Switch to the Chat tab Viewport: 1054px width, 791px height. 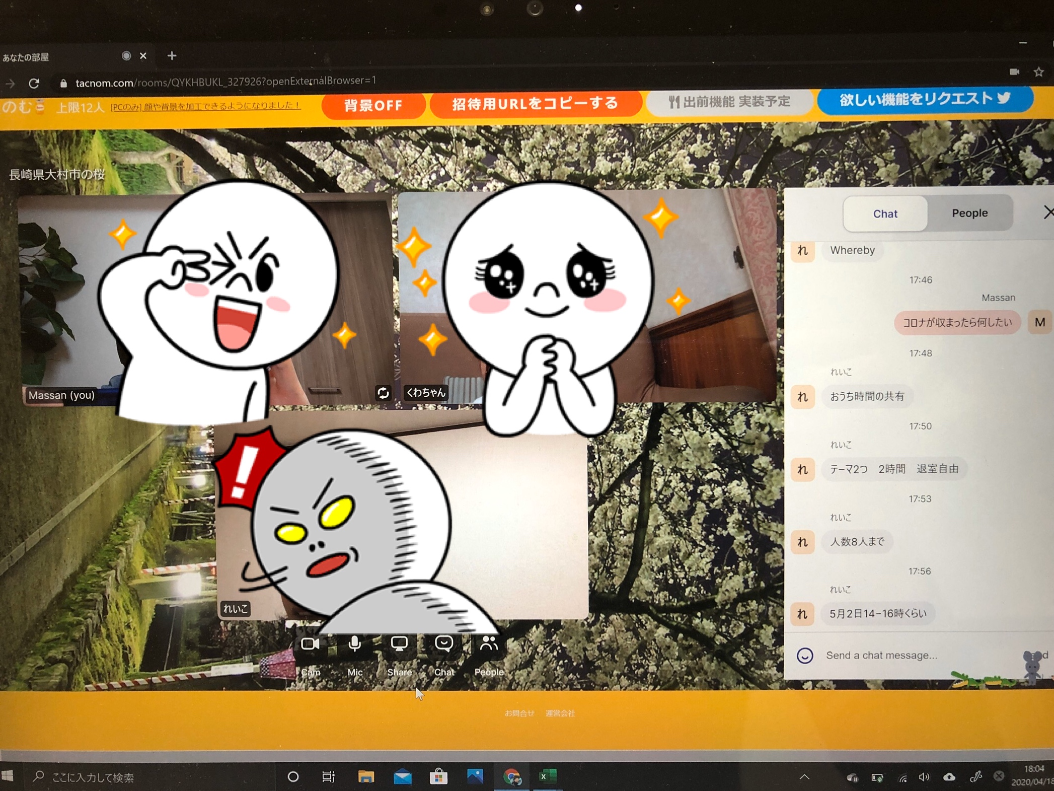pos(885,213)
